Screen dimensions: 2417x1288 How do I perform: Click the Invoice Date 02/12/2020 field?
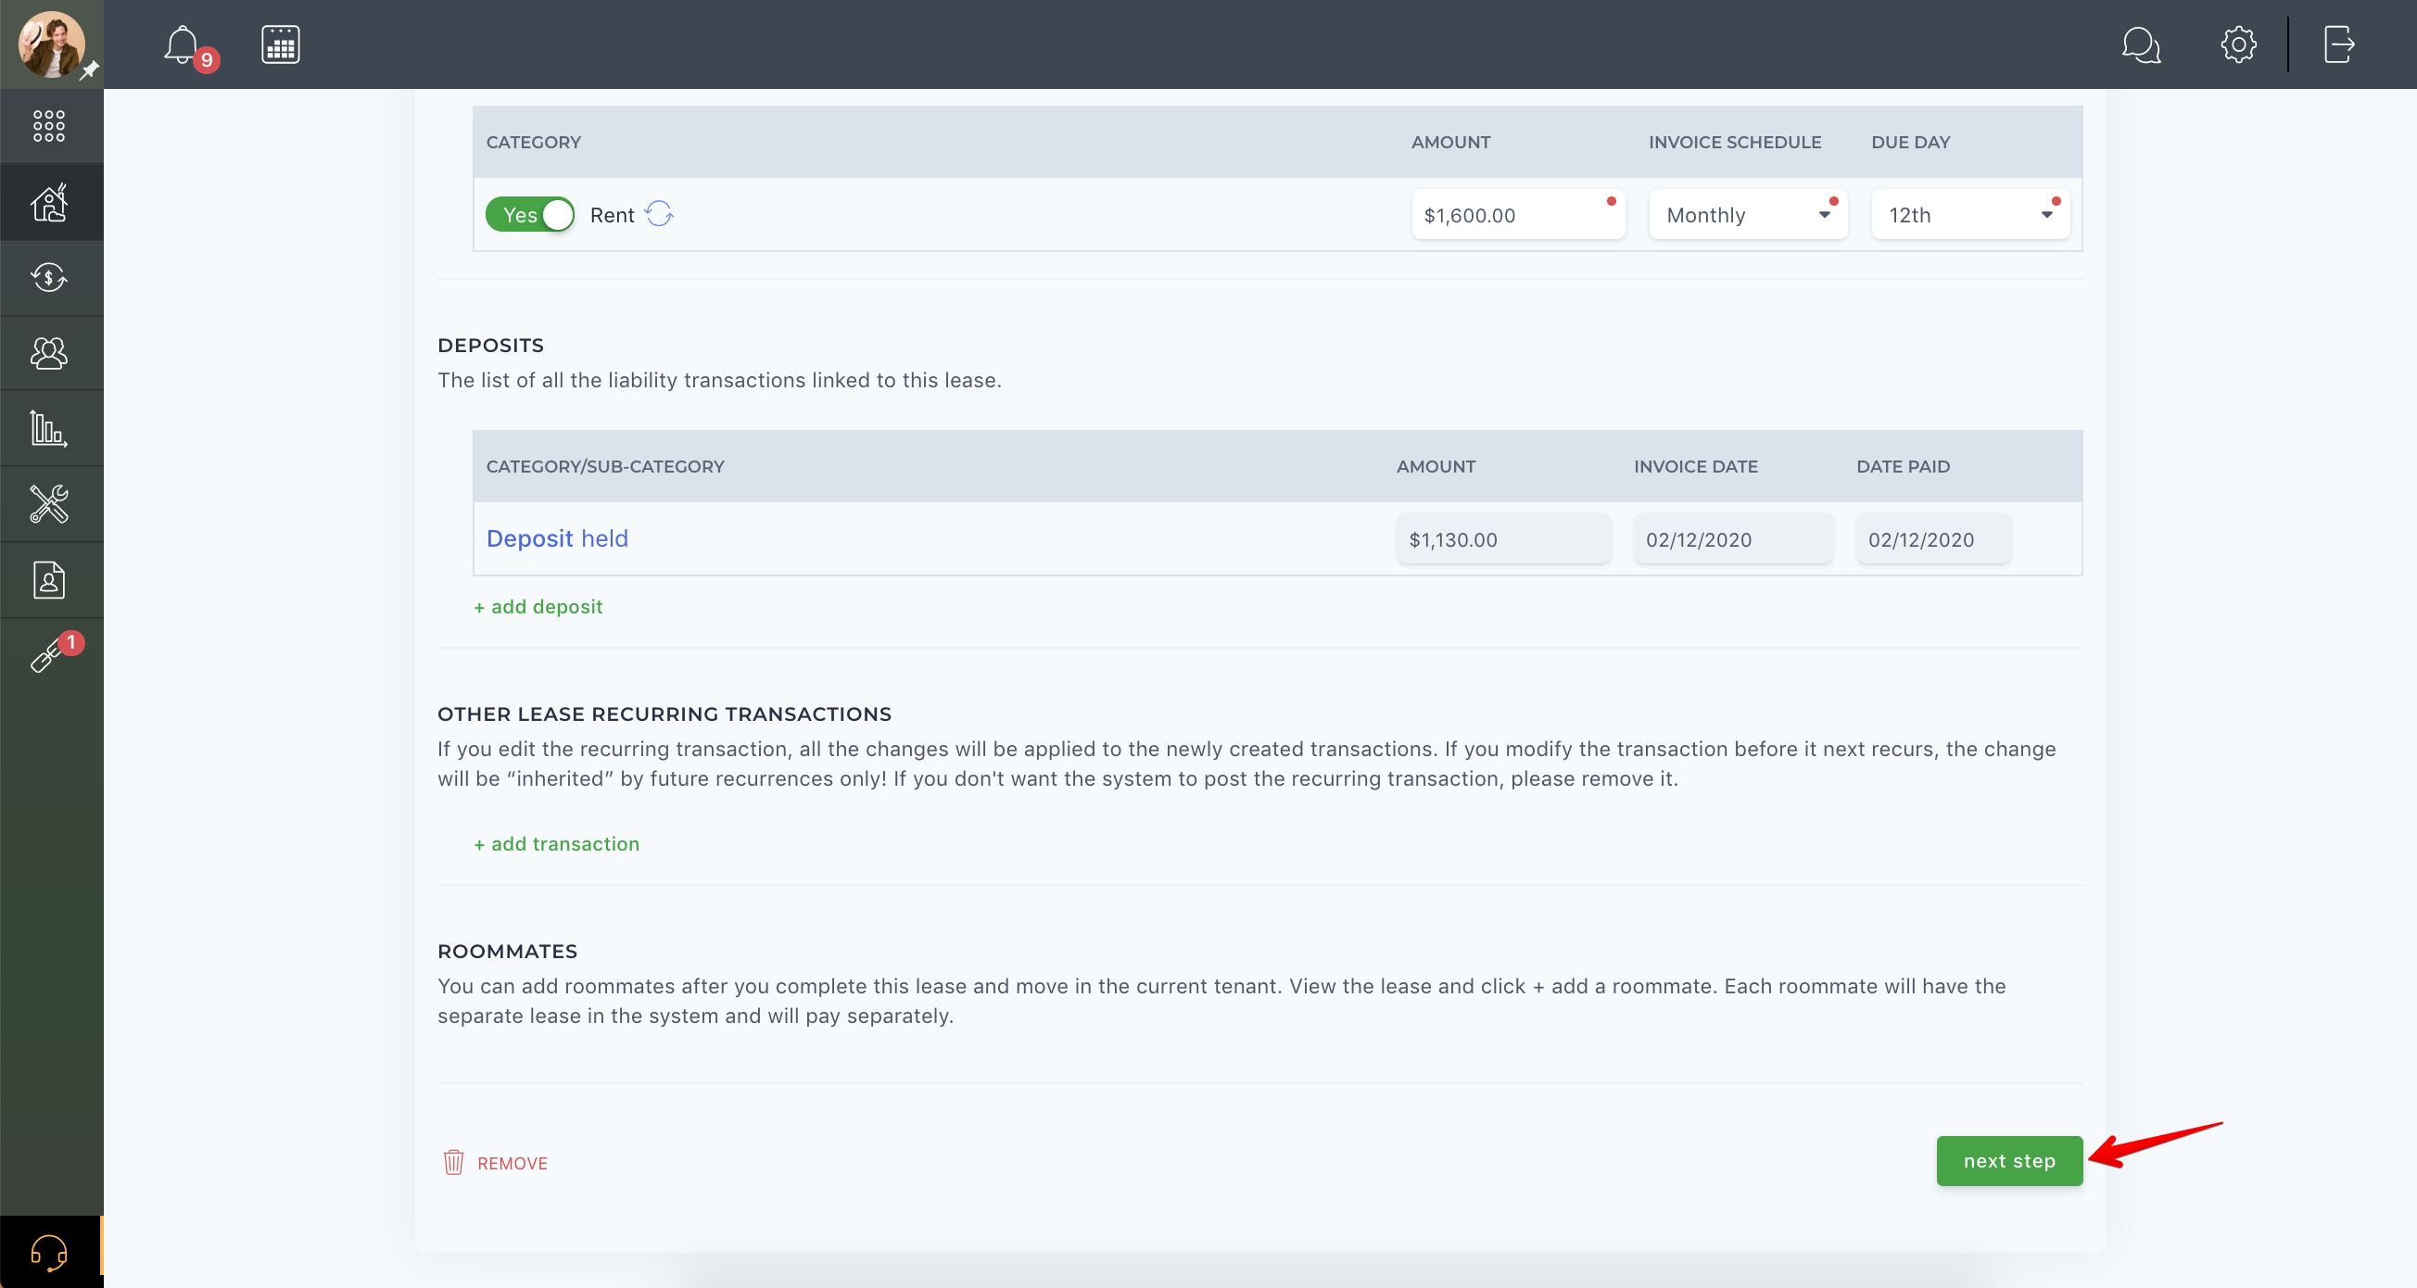pos(1733,539)
